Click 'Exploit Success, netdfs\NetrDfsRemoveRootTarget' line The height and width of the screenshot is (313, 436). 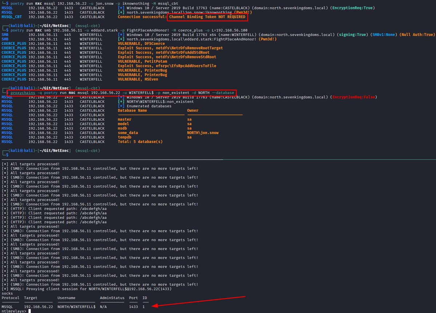[x=170, y=48]
